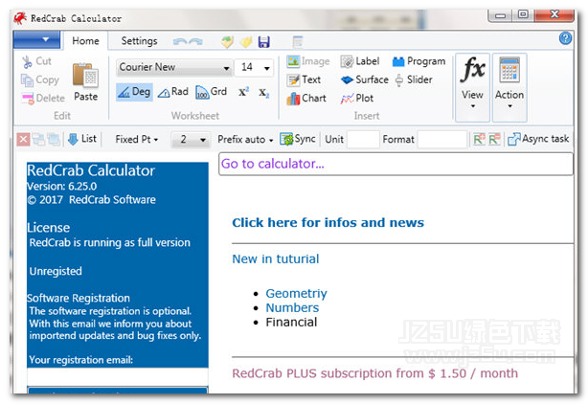588x404 pixels.
Task: Click the undo arrow icon
Action: [x=180, y=41]
